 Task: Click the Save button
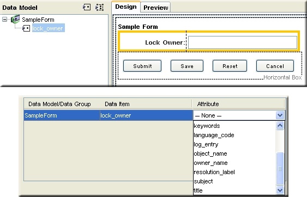coord(187,66)
